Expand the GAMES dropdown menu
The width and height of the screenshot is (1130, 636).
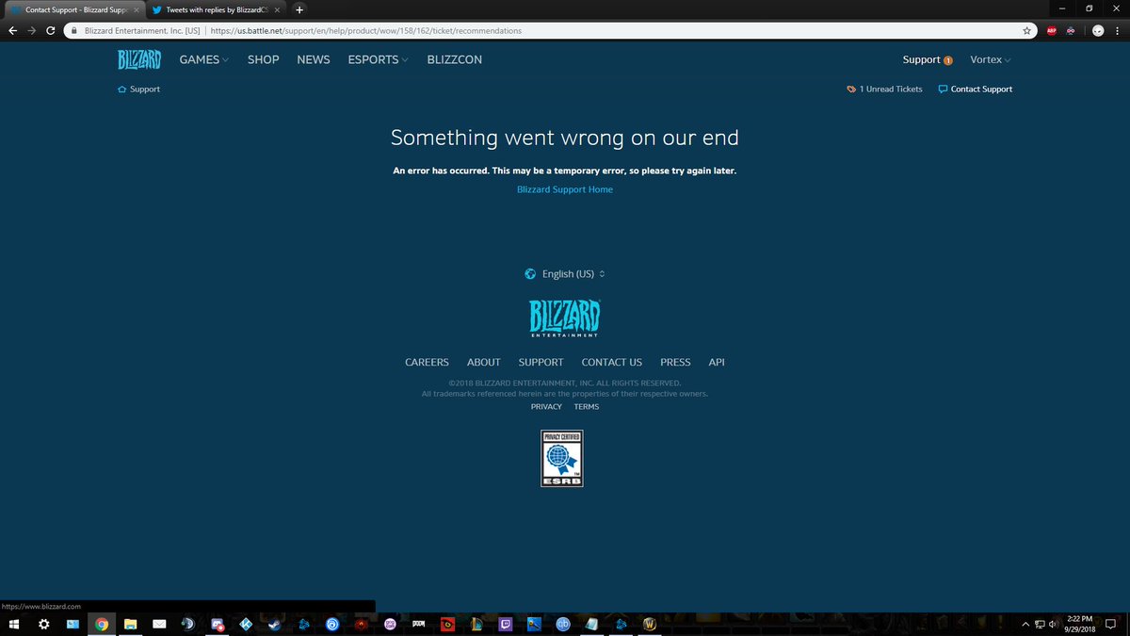204,59
